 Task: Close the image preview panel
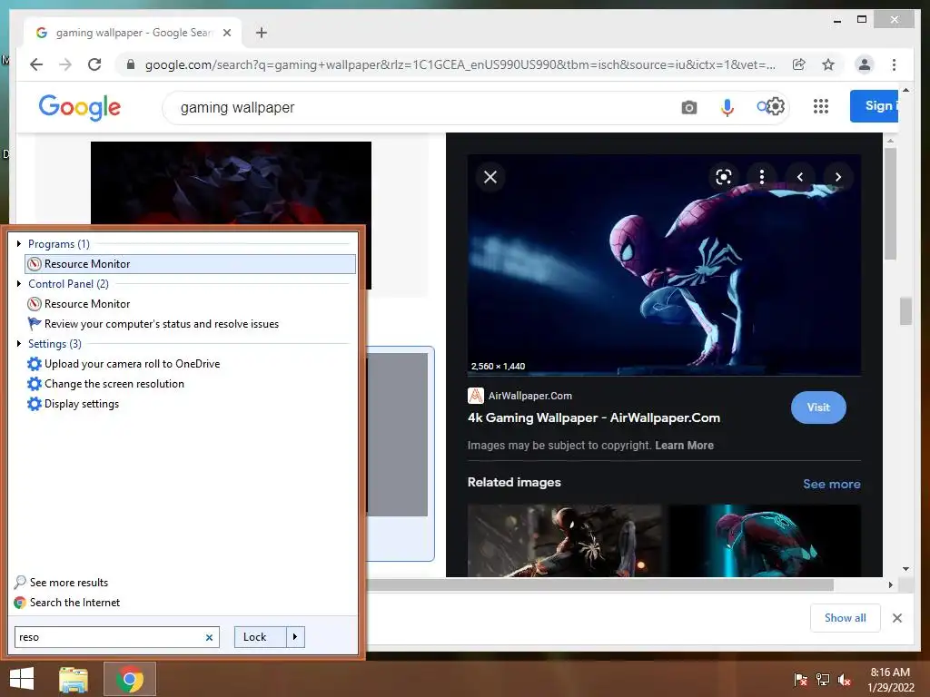click(x=490, y=177)
